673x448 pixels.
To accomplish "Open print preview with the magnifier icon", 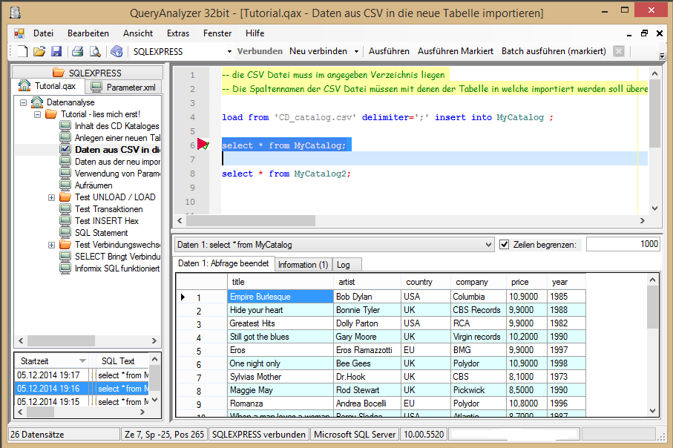I will click(x=95, y=51).
